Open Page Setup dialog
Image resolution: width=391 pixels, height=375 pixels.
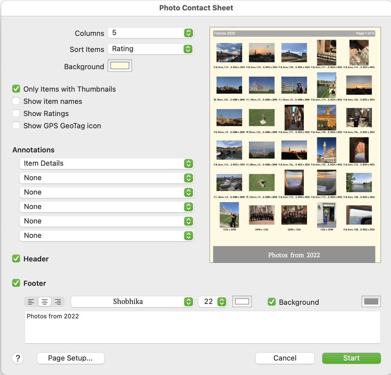[x=70, y=358]
